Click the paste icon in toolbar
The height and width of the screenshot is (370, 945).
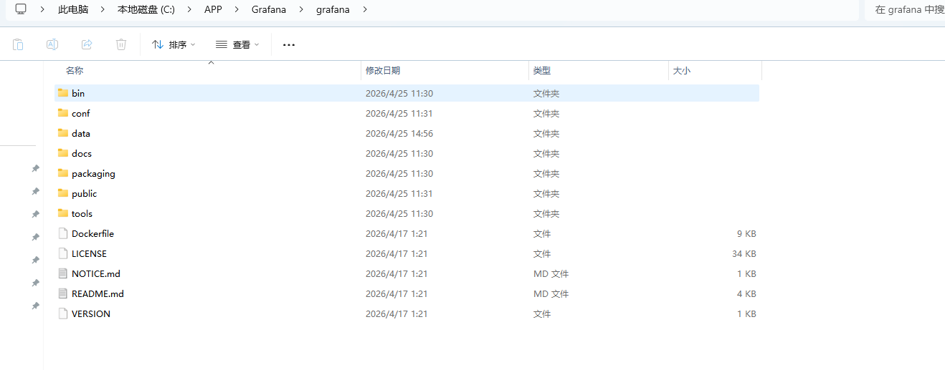click(18, 44)
